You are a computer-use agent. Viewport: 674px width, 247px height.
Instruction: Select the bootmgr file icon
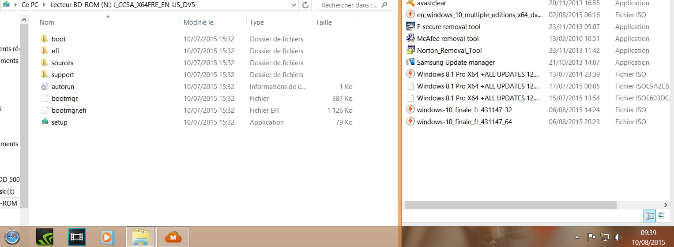pyautogui.click(x=44, y=98)
